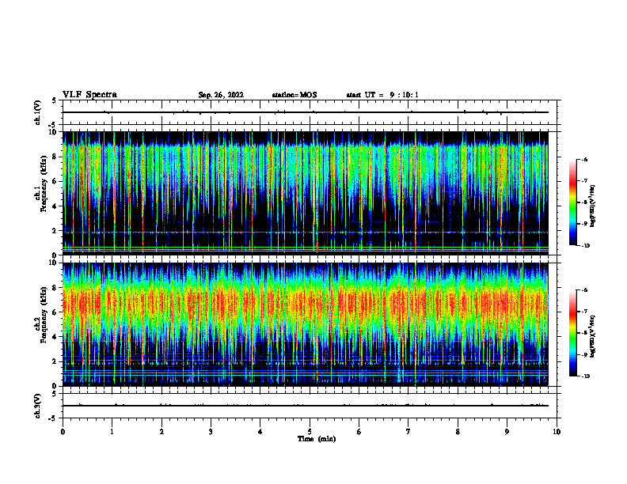Click the 'ch.3(V)' waveform axis label
627x484 pixels.
pyautogui.click(x=38, y=406)
